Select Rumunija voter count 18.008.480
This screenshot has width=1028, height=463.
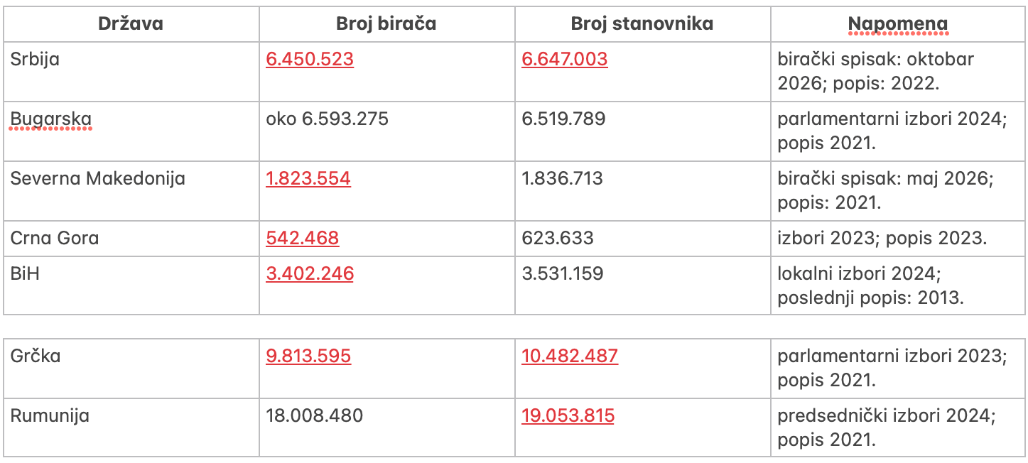coord(314,415)
